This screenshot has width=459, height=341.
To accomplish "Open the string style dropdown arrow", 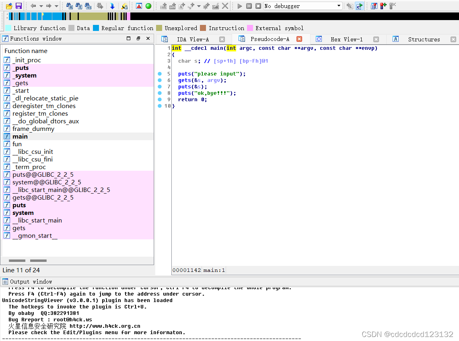I will (x=199, y=6).
